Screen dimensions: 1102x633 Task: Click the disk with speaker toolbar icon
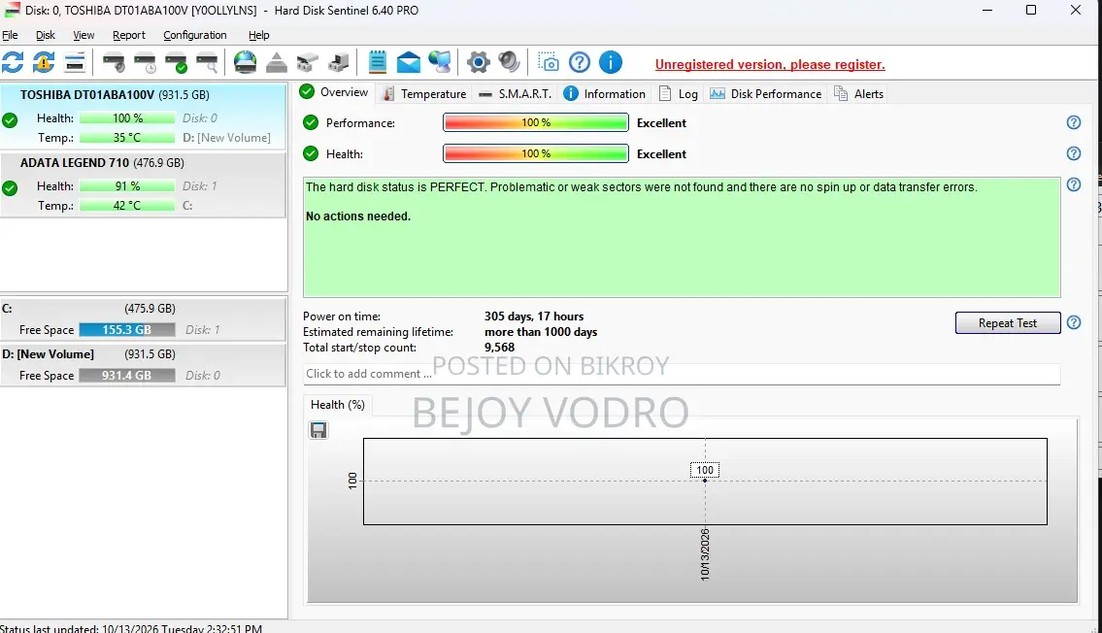click(x=114, y=62)
